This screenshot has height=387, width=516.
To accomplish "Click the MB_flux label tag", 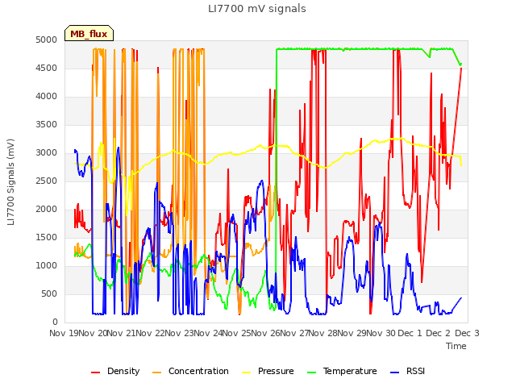I will tap(89, 33).
